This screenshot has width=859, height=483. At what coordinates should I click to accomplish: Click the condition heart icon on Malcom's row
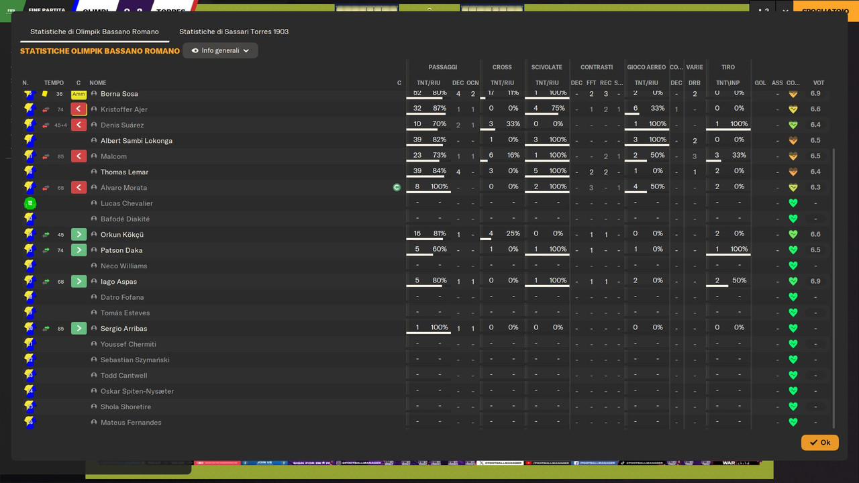793,156
